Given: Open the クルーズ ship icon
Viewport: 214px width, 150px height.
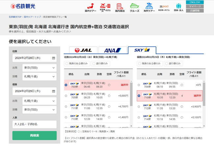Looking at the screenshot, I should click(x=135, y=8).
